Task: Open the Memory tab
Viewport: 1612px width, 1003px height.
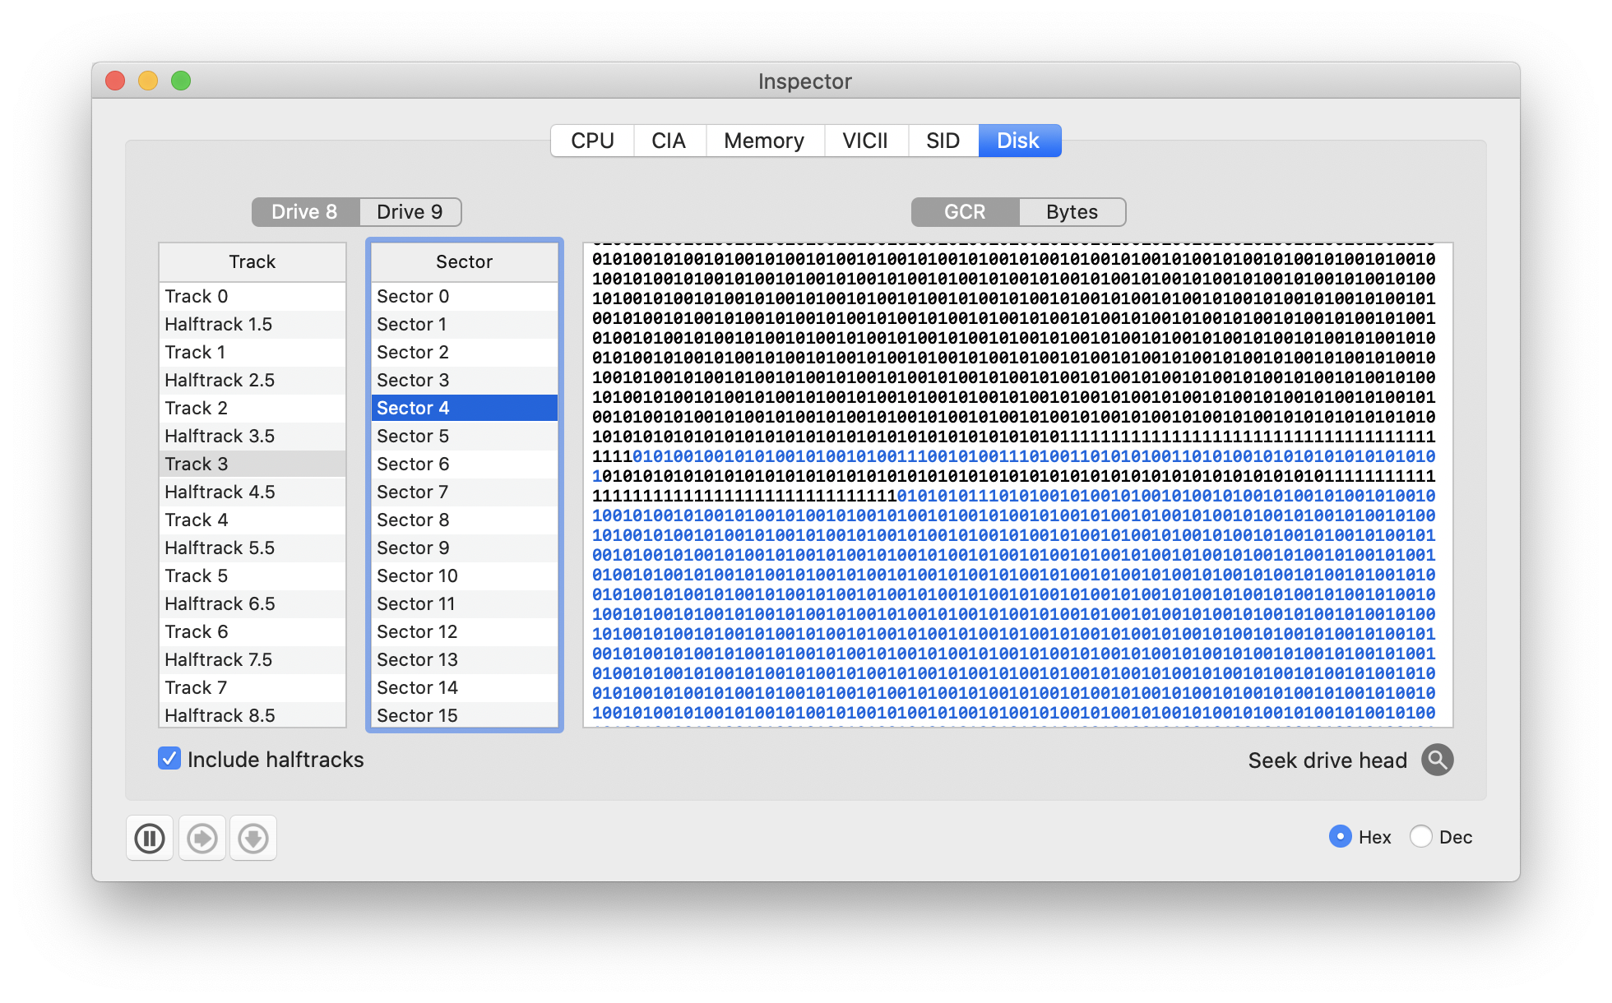Action: click(x=764, y=141)
